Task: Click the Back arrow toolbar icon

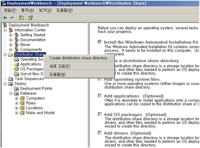Action: (5, 18)
